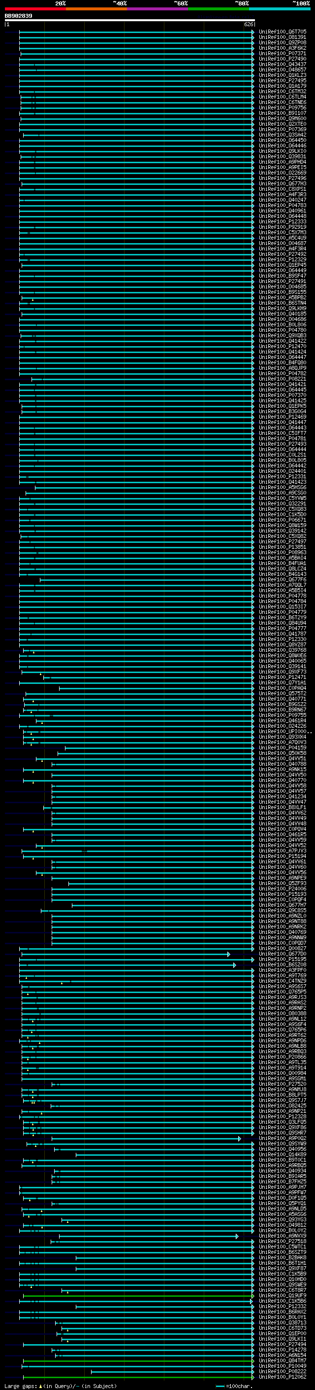Select hit label UniRef100_Q6T705
The width and height of the screenshot is (315, 1390).
(x=283, y=32)
